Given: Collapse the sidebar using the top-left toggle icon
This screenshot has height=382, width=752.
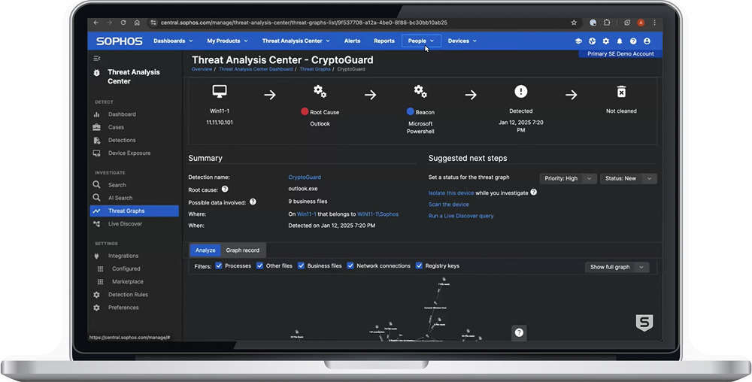Looking at the screenshot, I should click(97, 58).
